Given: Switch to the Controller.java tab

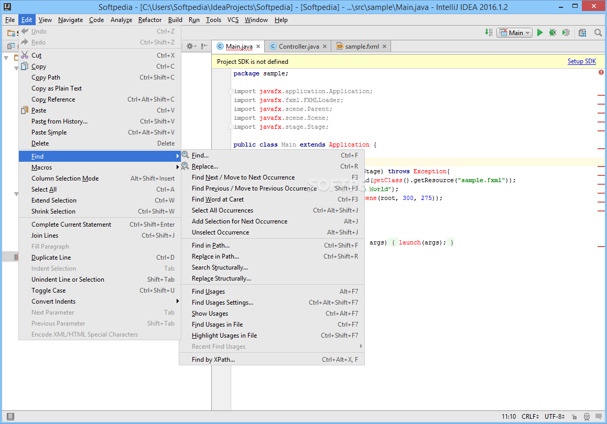Looking at the screenshot, I should point(298,47).
